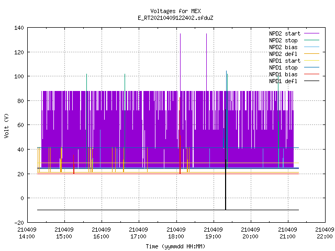The width and height of the screenshot is (335, 251).
Task: Select the NPD1 start legend label
Action: point(285,61)
